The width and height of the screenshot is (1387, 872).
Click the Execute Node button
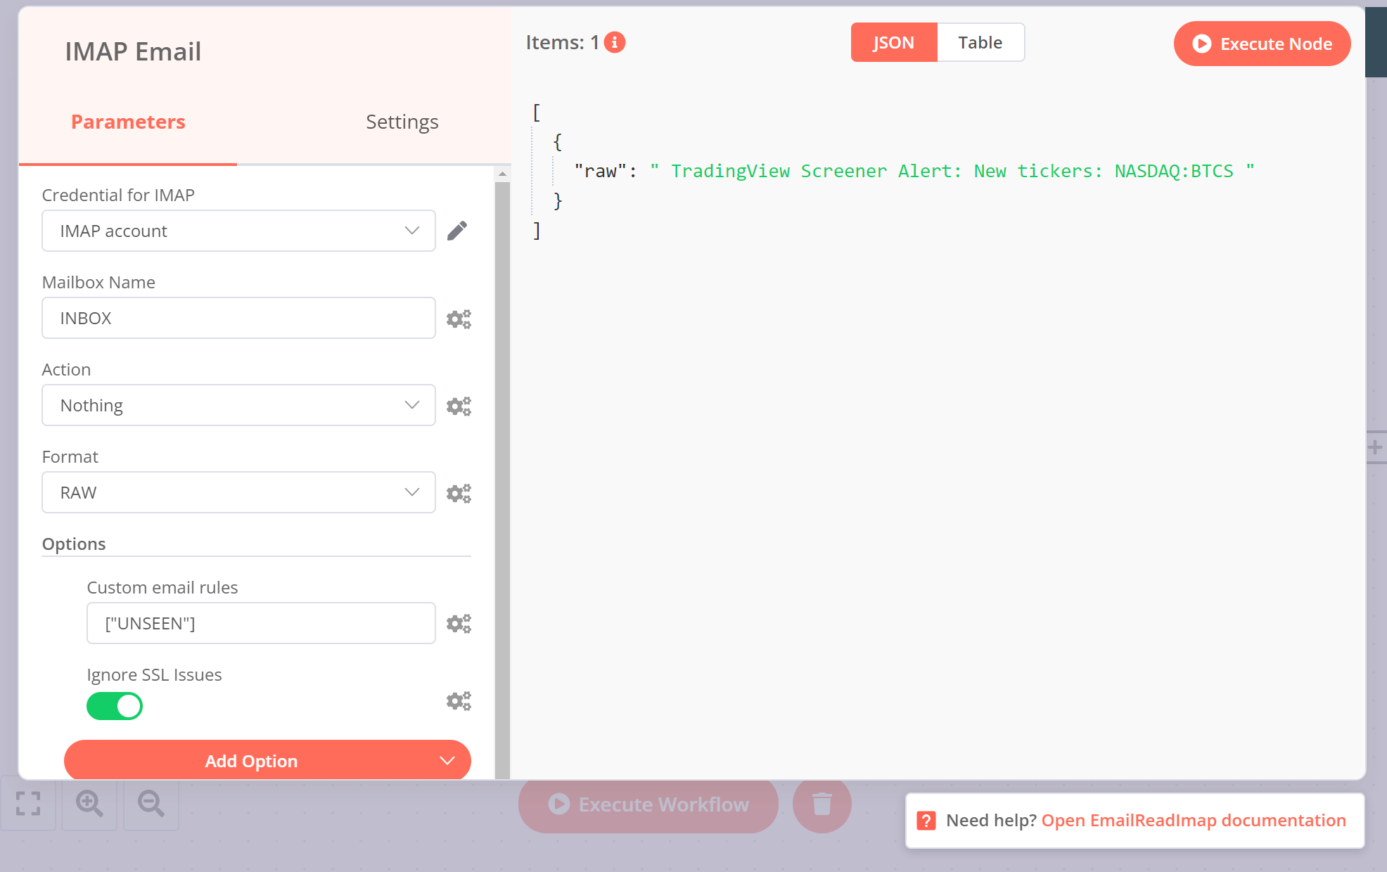1261,44
